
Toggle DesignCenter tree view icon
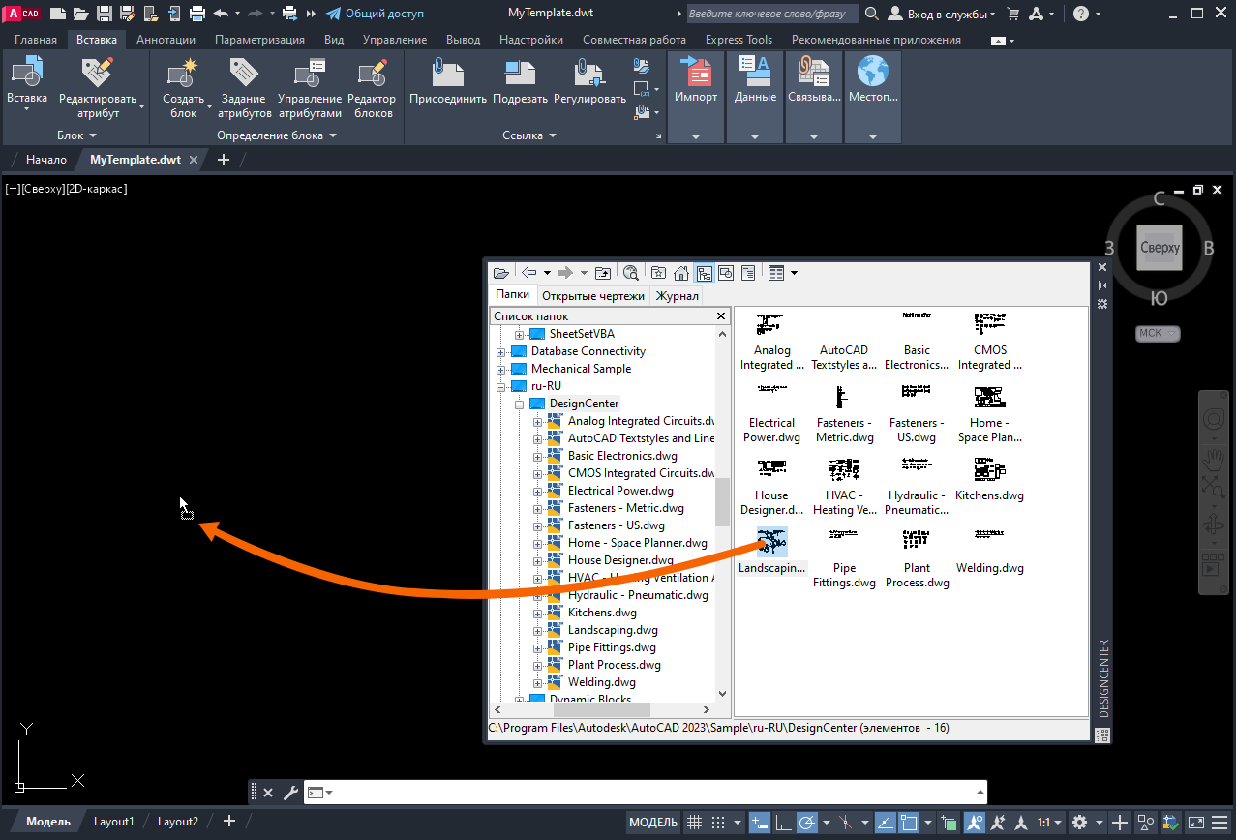point(704,273)
